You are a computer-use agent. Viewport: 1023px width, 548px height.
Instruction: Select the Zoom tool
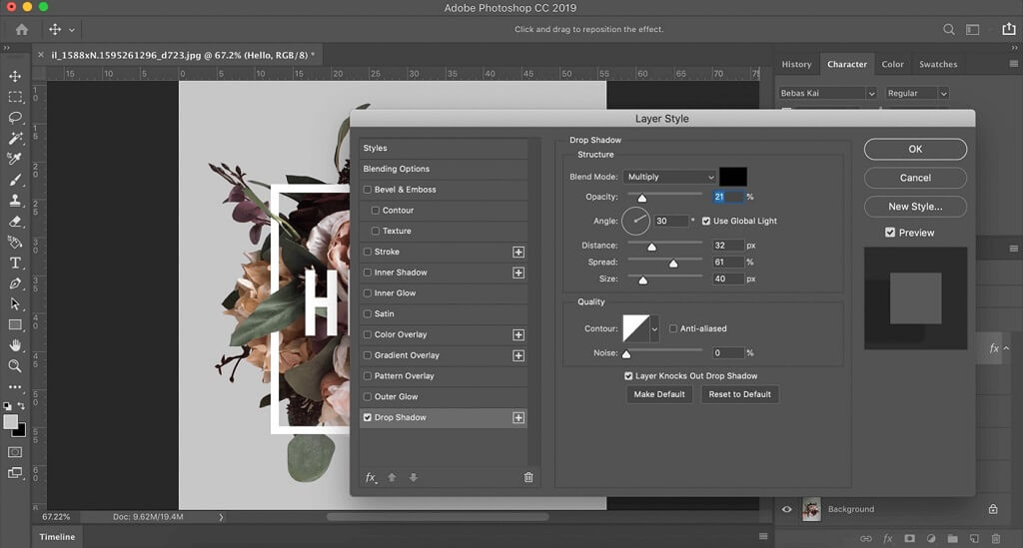pos(15,366)
